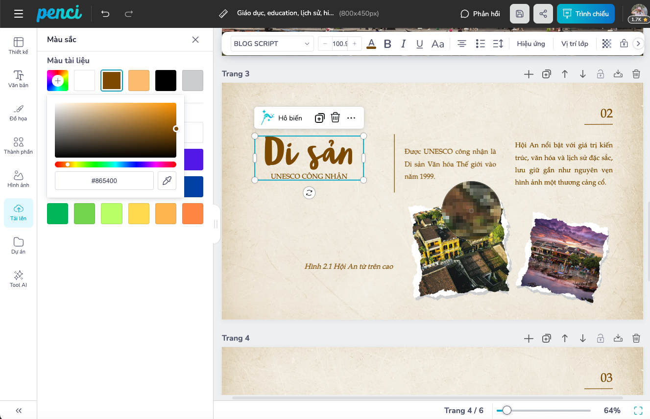Collapse the left sidebar with double chevron
The height and width of the screenshot is (419, 650).
[x=19, y=411]
